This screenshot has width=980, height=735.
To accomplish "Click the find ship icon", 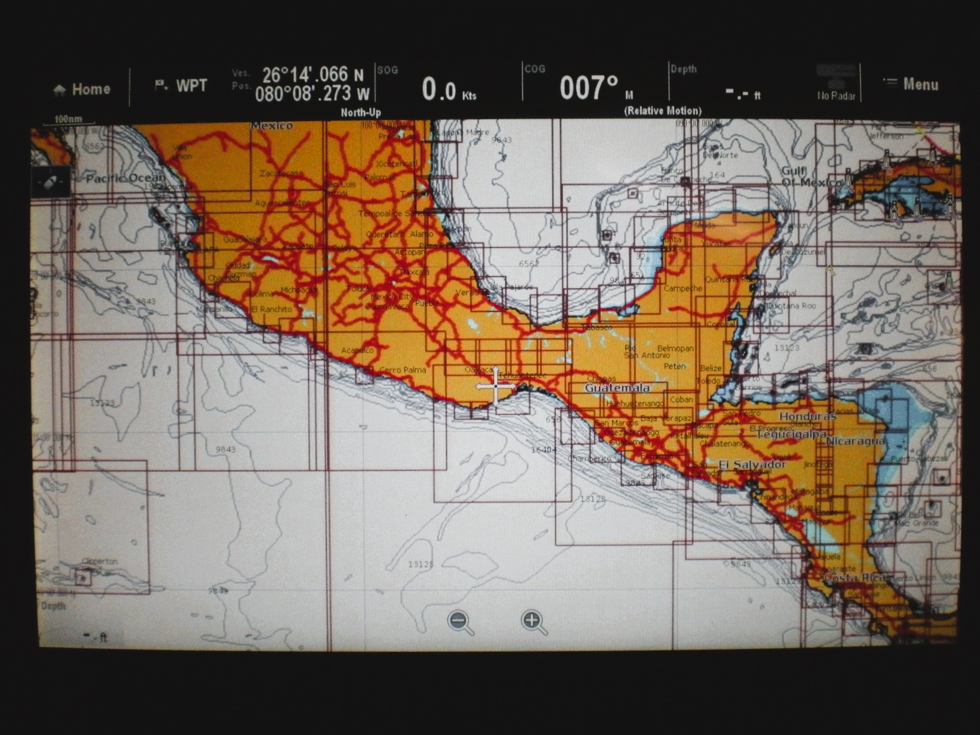I will (x=50, y=183).
